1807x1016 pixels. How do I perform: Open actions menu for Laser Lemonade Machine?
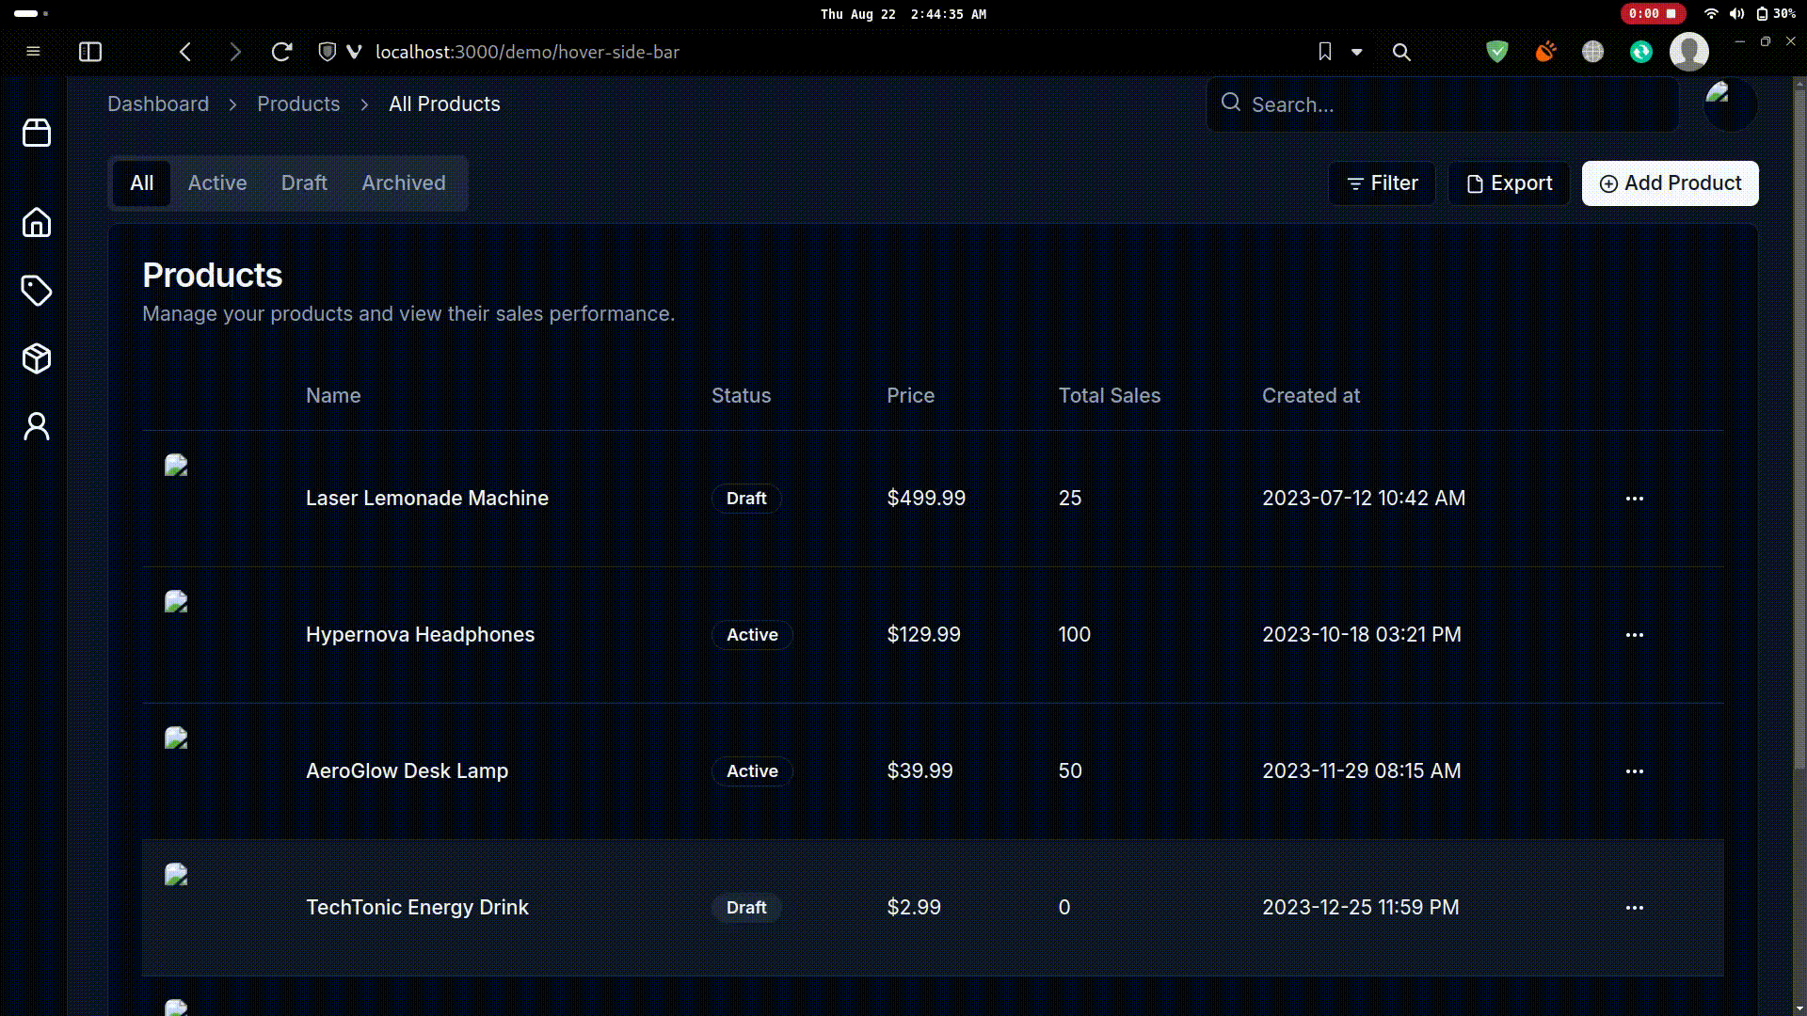click(1635, 499)
